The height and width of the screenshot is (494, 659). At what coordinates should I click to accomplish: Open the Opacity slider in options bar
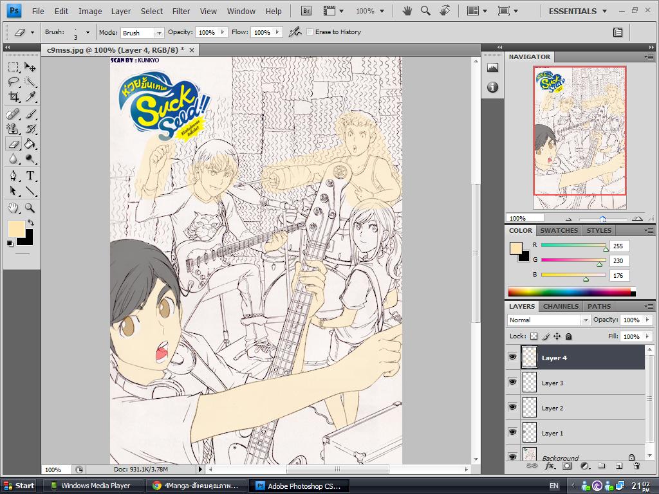223,32
